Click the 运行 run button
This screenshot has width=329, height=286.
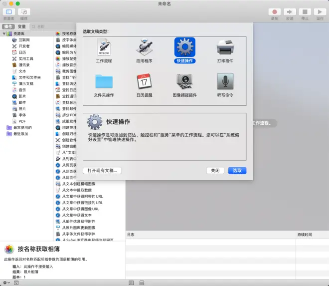320,12
